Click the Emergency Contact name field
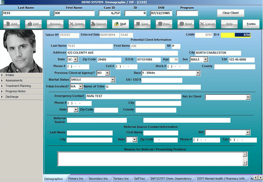Viewport: 263px width, 182px height. (x=133, y=96)
